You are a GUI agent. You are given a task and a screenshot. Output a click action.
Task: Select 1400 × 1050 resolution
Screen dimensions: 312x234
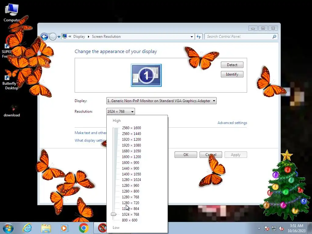click(131, 174)
